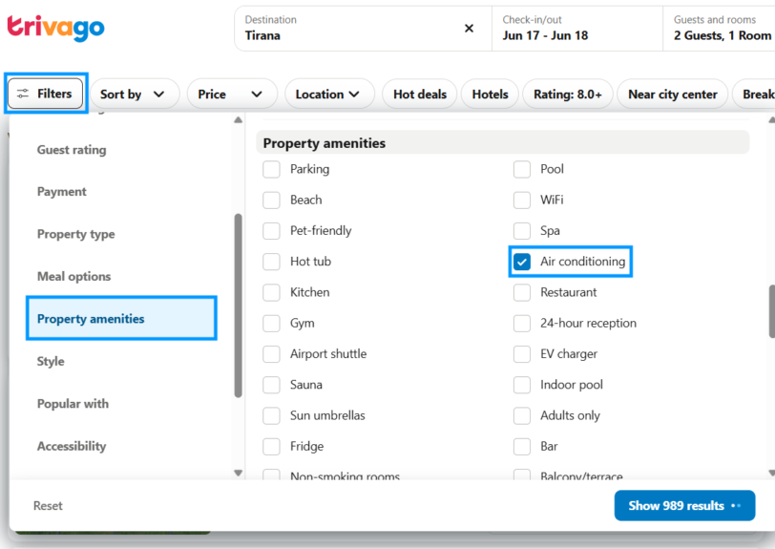775x549 pixels.
Task: Expand the Location dropdown
Action: point(329,94)
